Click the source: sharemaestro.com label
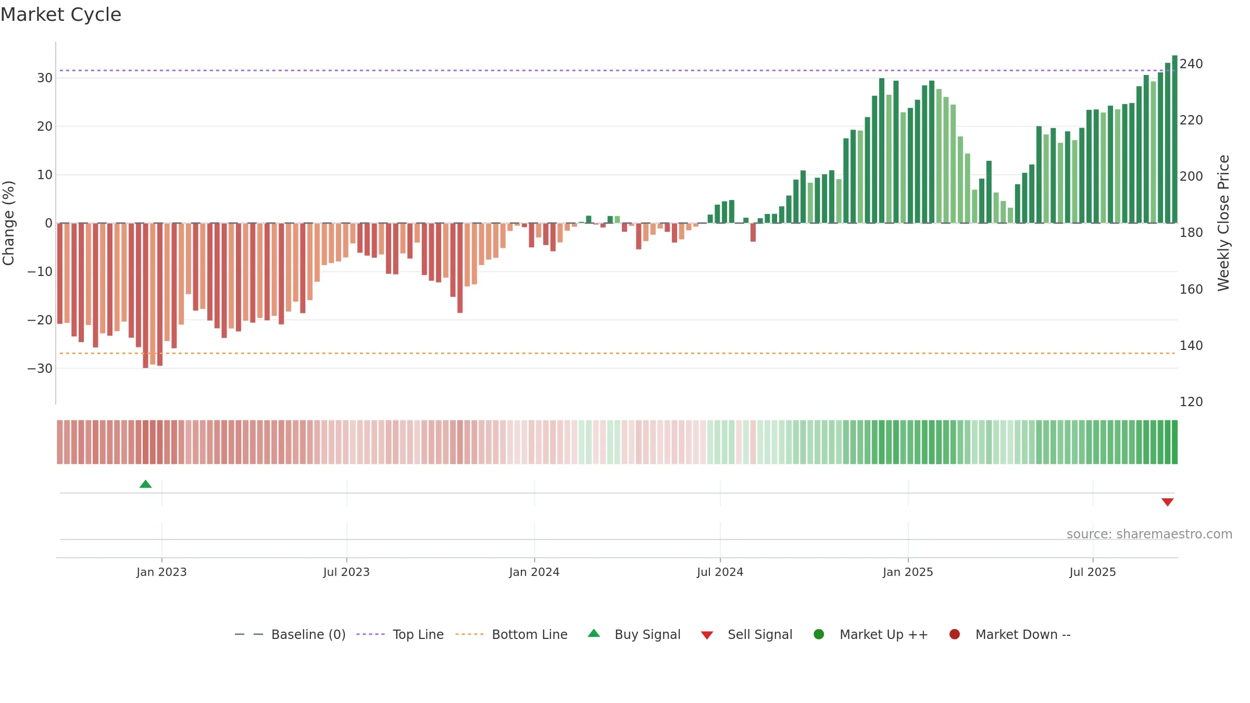This screenshot has height=703, width=1250. tap(1149, 534)
